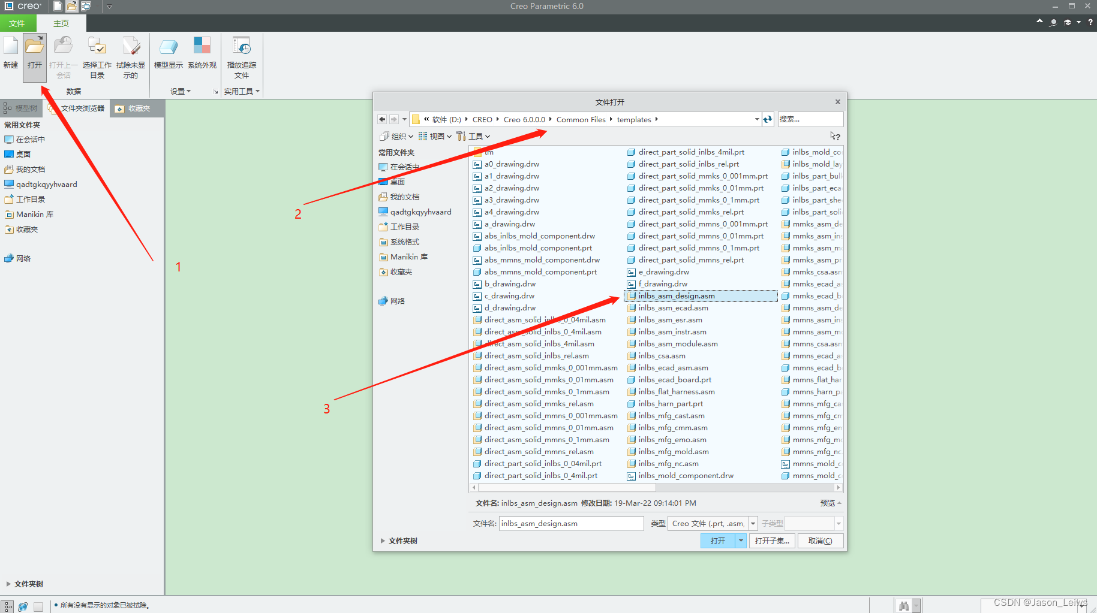Click the 打开 button in the dialog
Screen dimensions: 1097x613
pyautogui.click(x=718, y=540)
